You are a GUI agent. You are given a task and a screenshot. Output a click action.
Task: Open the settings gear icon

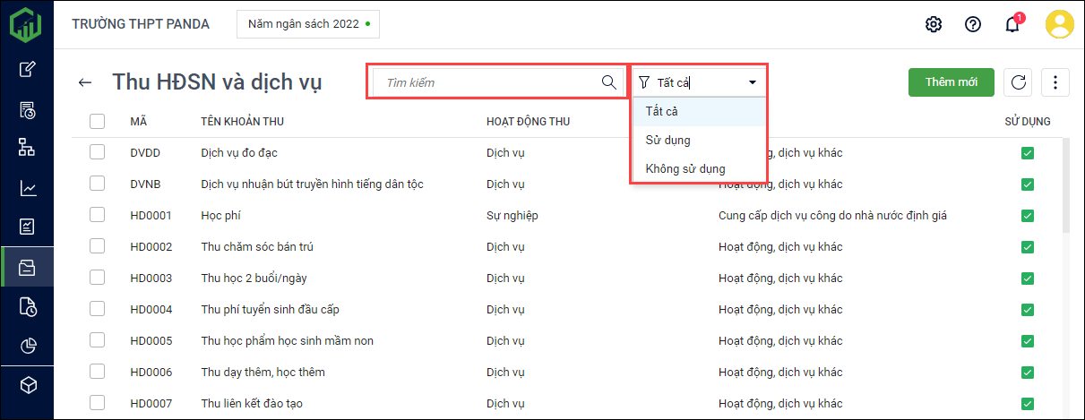[933, 24]
